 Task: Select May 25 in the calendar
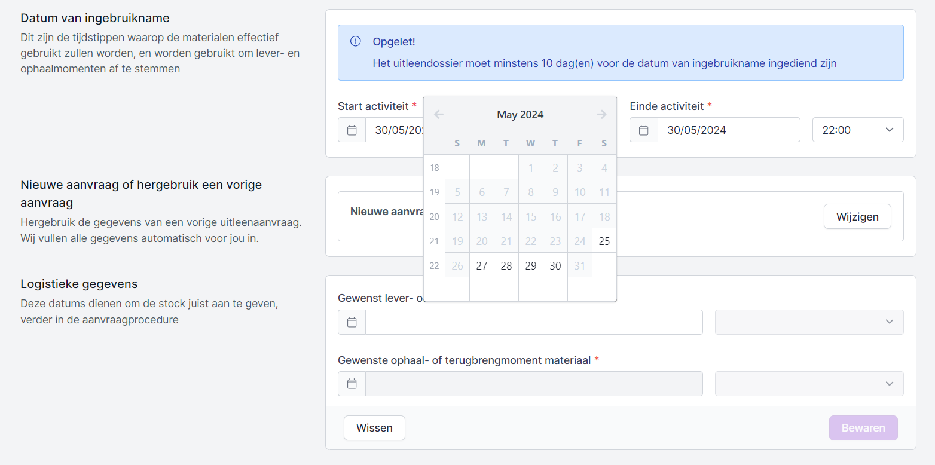(x=604, y=241)
